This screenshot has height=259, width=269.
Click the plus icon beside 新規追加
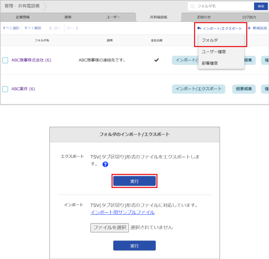(x=249, y=28)
